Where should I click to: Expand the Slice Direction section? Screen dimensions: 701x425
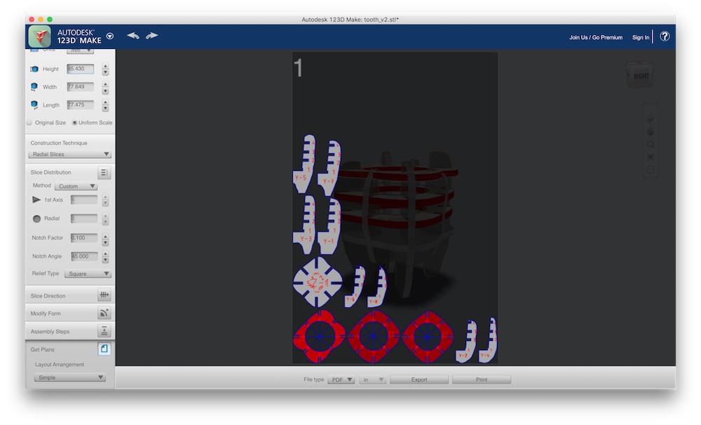tap(48, 295)
